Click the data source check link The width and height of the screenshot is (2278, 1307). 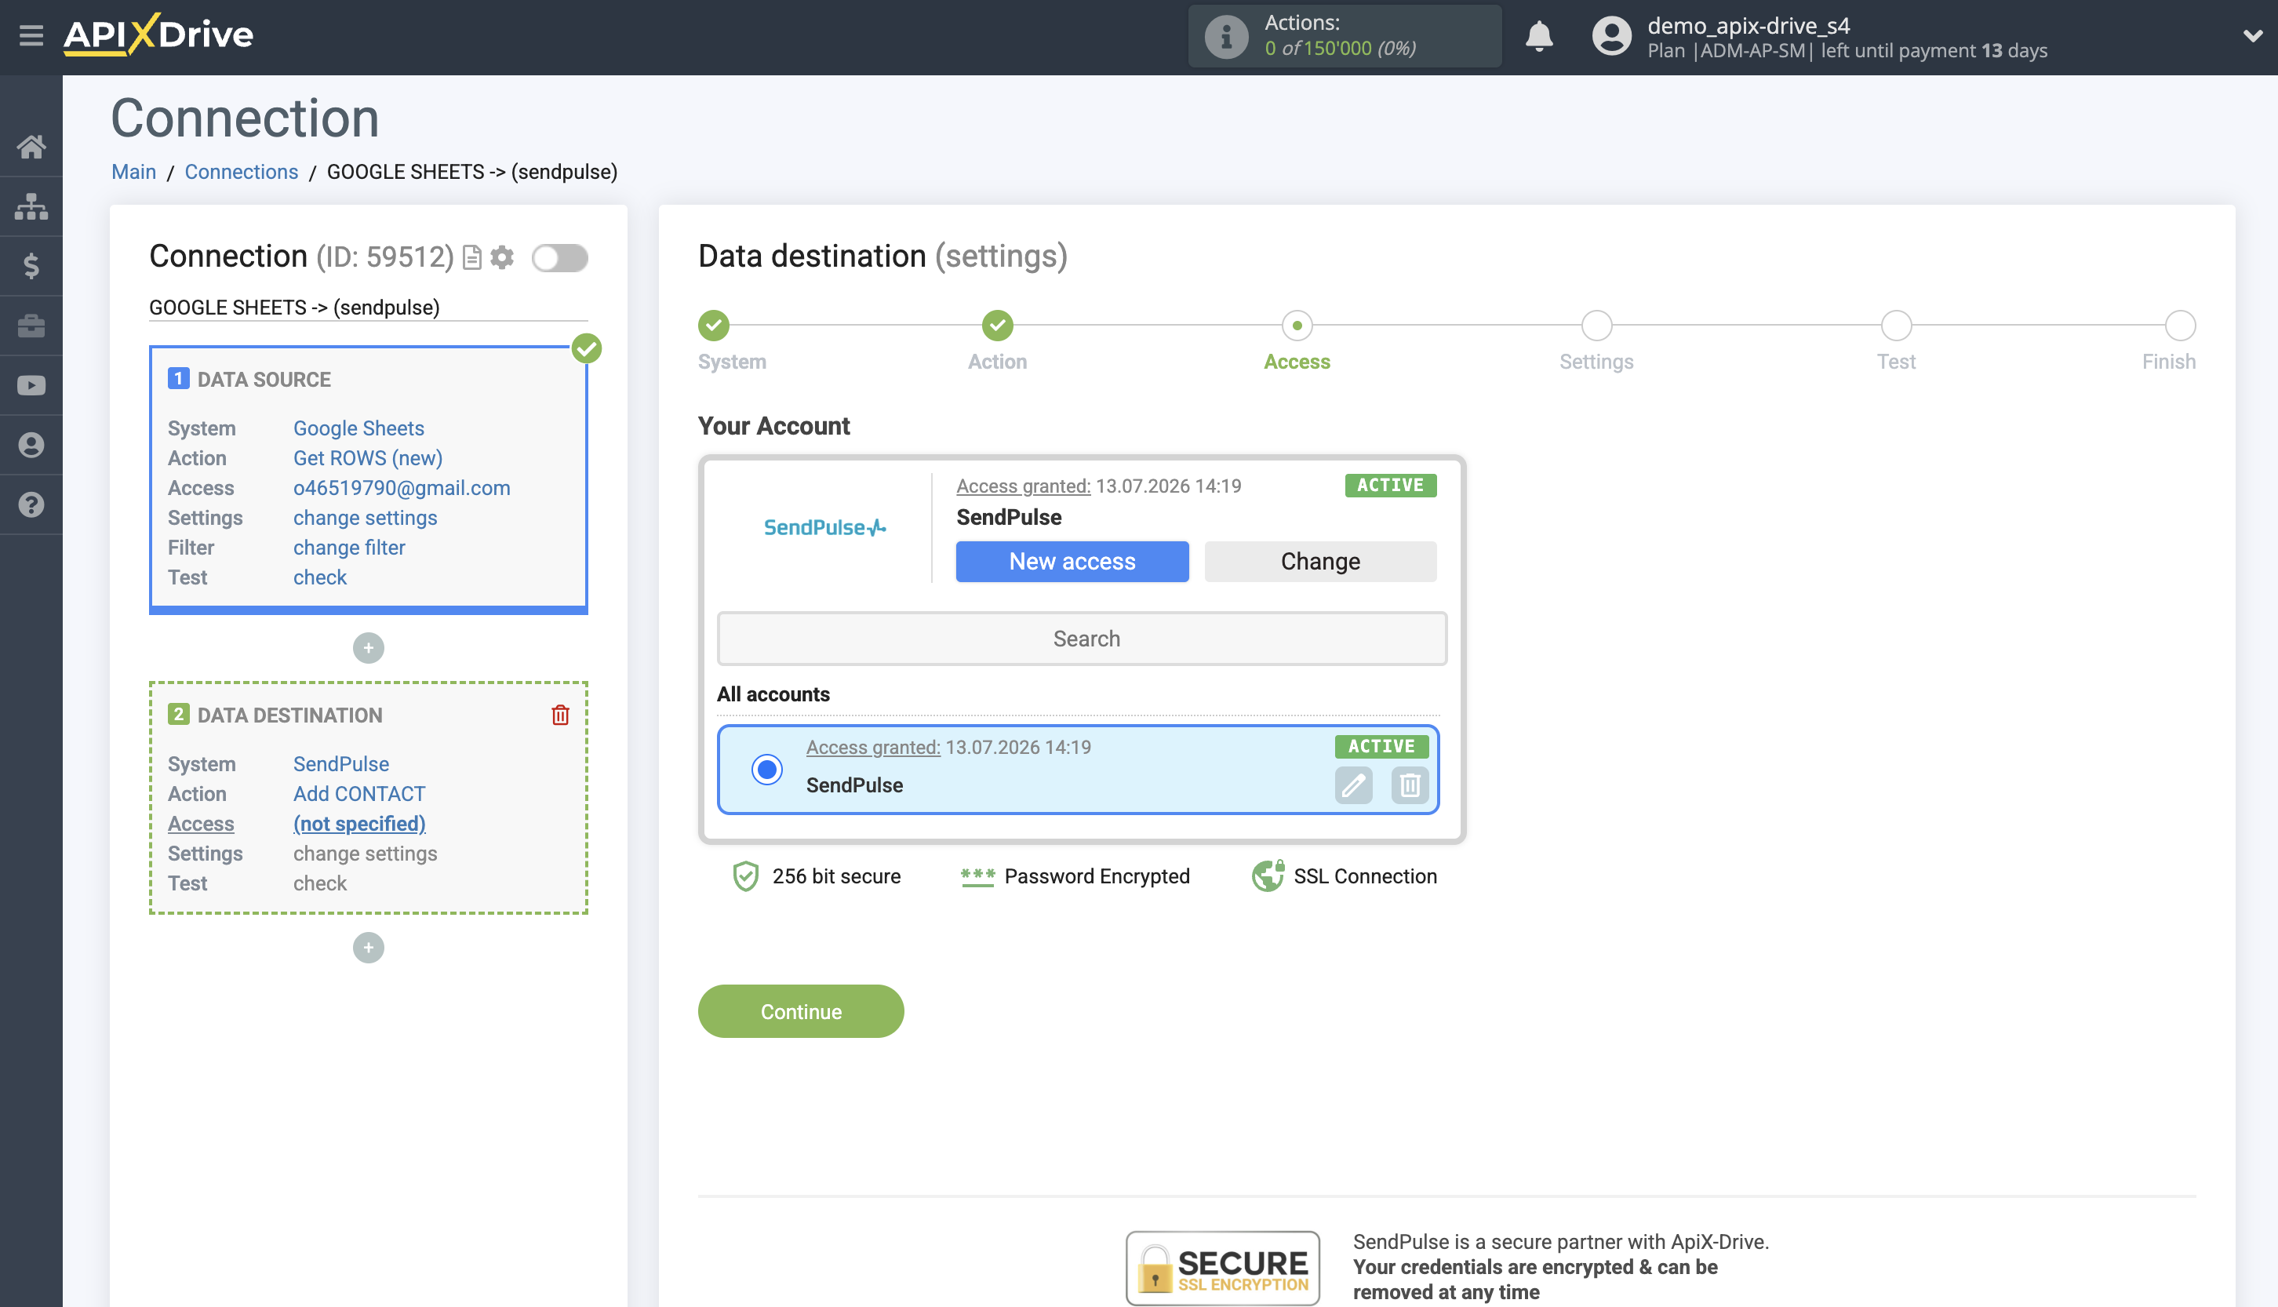point(319,577)
